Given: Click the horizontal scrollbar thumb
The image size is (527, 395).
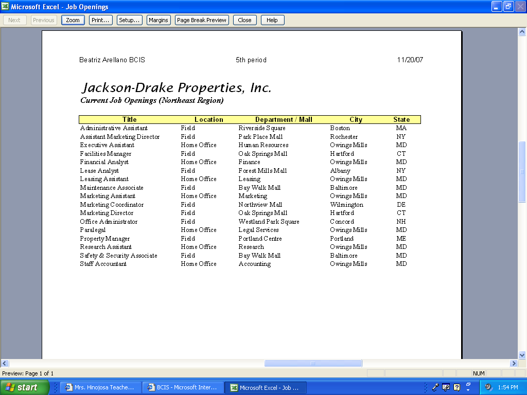Looking at the screenshot, I should [x=313, y=363].
